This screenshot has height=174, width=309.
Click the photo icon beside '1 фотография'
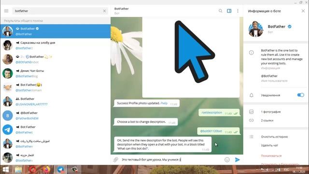[x=251, y=112]
